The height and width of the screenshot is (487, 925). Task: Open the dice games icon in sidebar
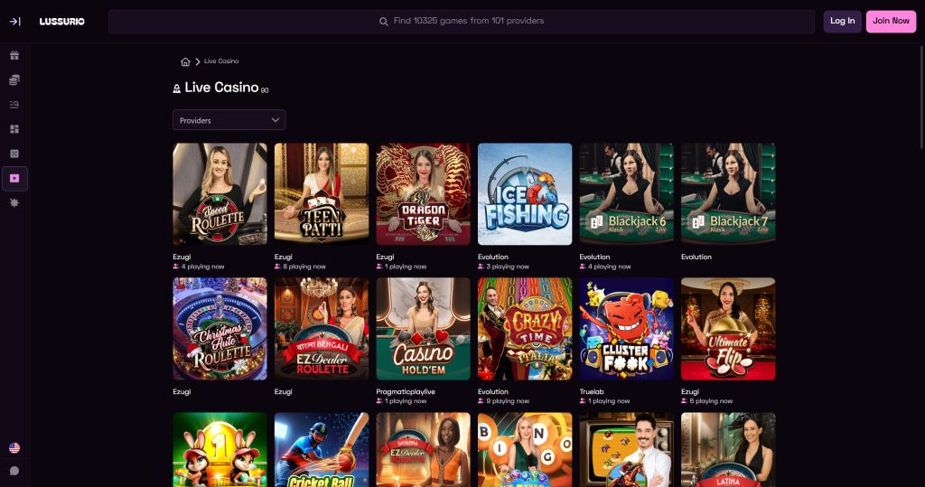pyautogui.click(x=14, y=154)
